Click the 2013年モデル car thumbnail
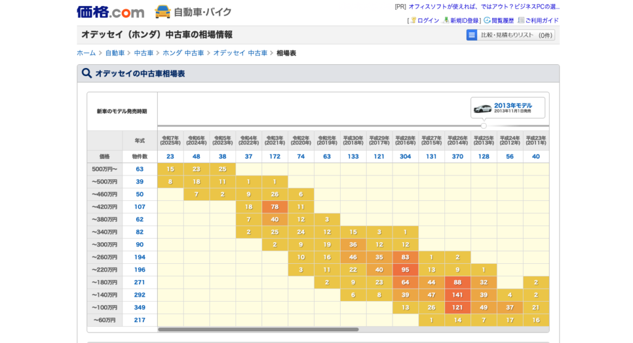 (482, 108)
